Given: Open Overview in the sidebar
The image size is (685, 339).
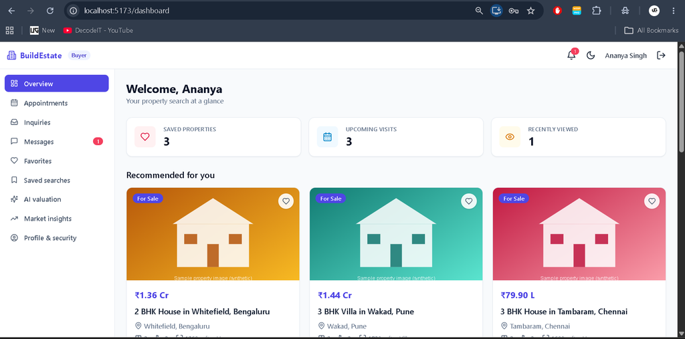Looking at the screenshot, I should (57, 84).
